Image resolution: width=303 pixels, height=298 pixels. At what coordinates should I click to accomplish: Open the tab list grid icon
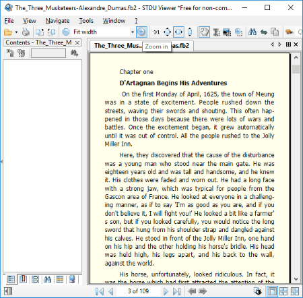point(288,44)
